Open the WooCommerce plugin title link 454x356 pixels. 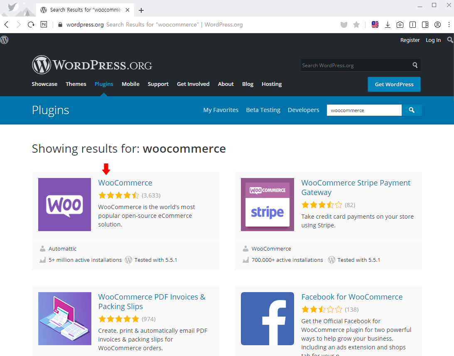coord(125,183)
